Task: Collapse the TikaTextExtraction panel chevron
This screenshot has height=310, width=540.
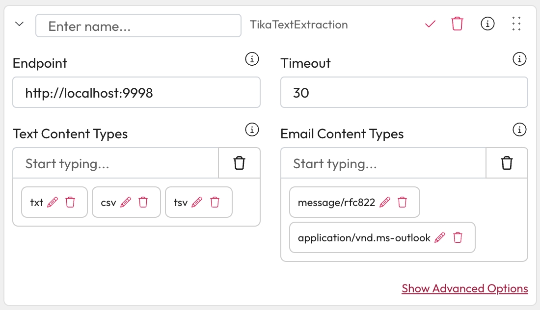Action: coord(20,24)
